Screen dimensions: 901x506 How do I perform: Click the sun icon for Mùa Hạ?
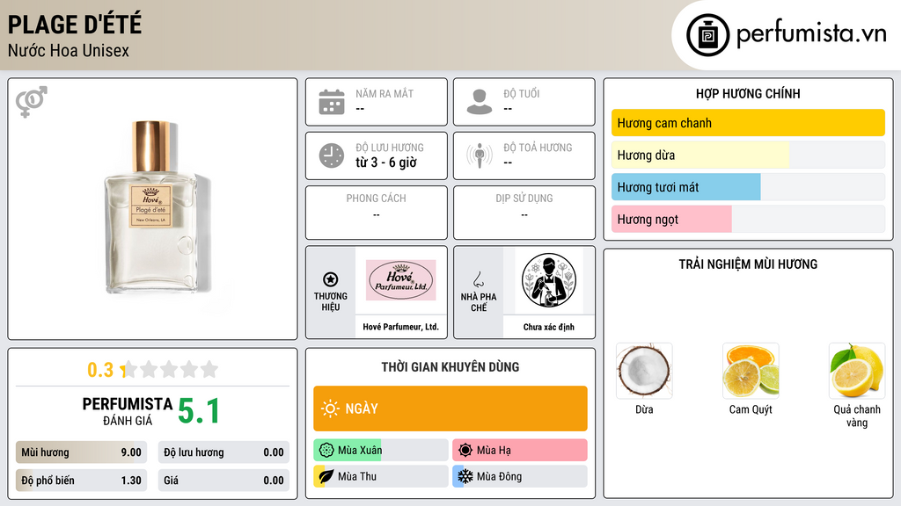point(465,451)
